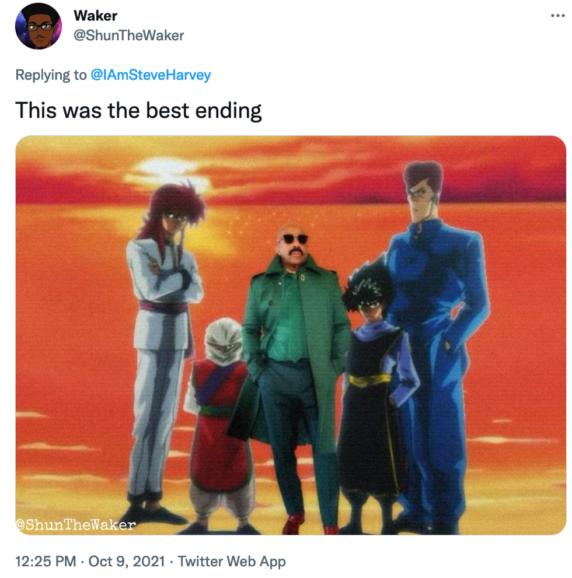
Task: Click the sunglasses on the man in green
Action: point(295,239)
